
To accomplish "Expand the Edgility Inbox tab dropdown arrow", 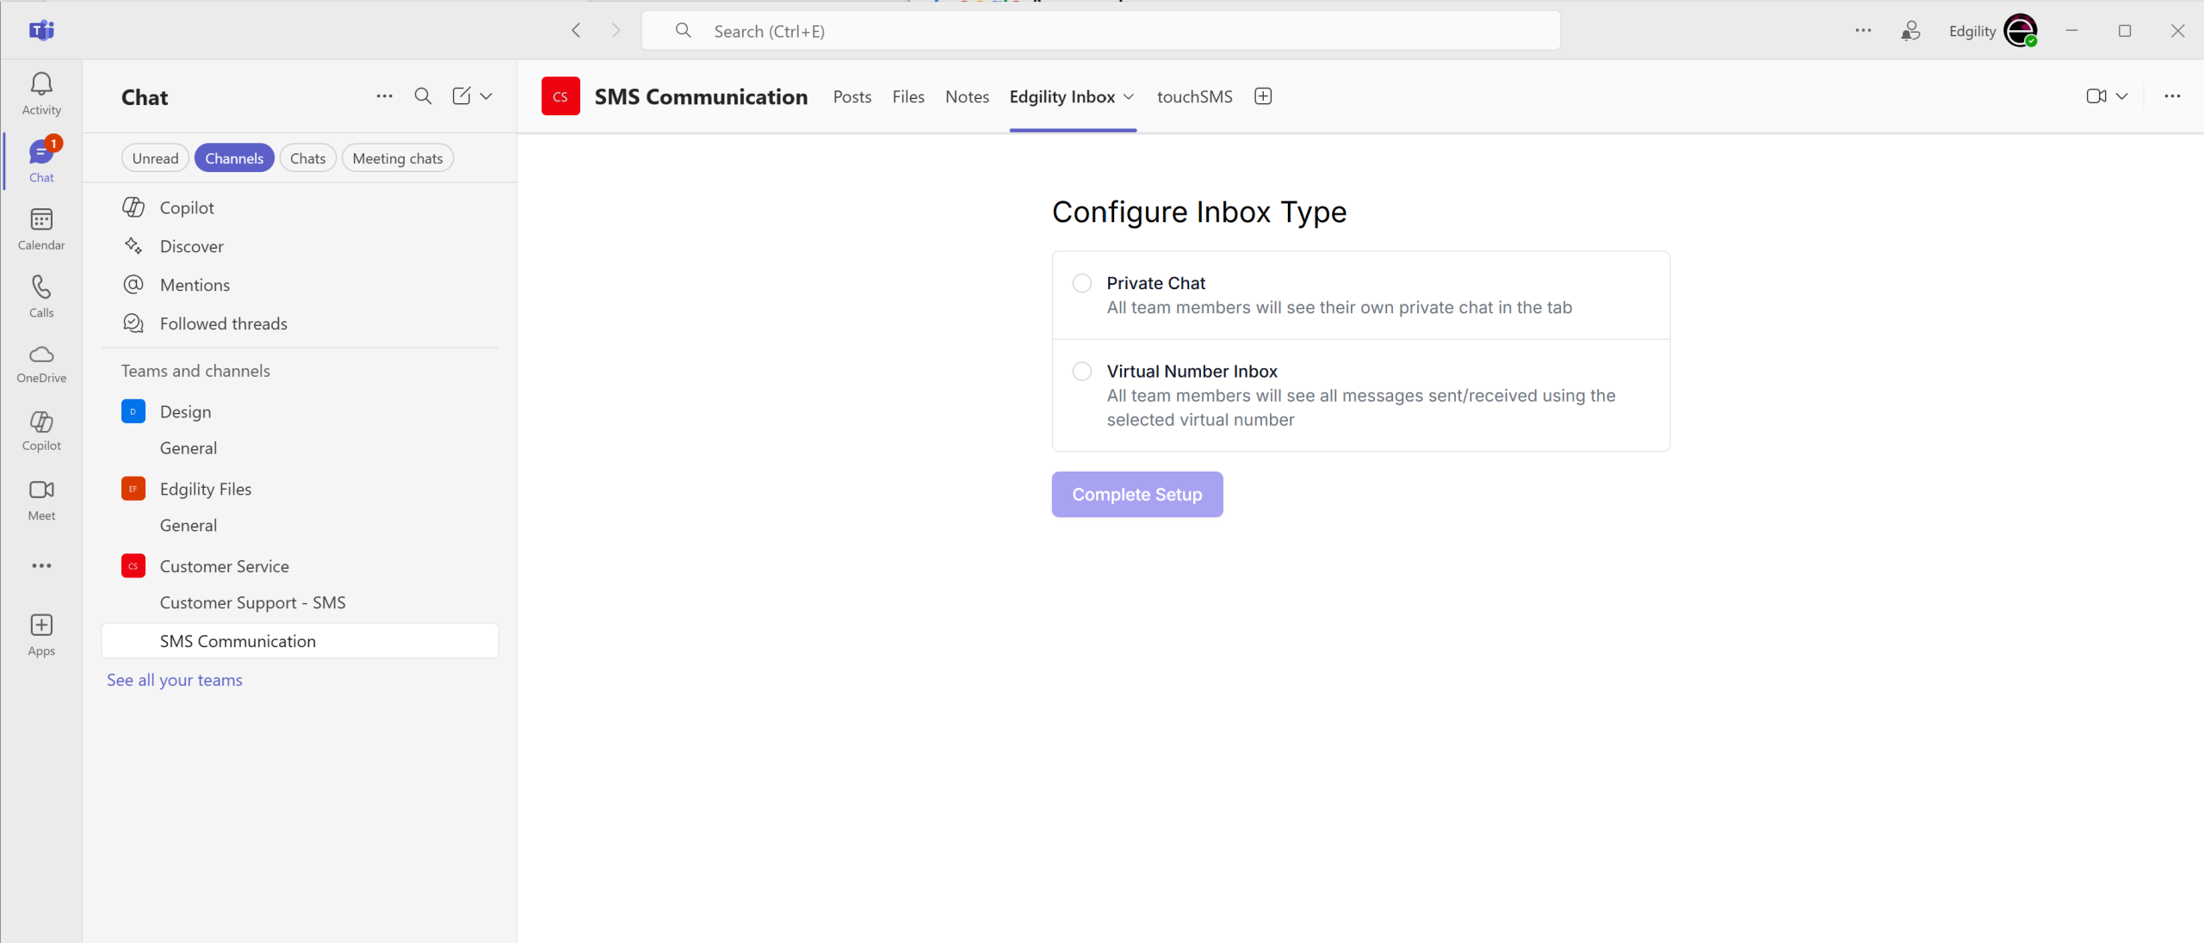I will pyautogui.click(x=1129, y=97).
